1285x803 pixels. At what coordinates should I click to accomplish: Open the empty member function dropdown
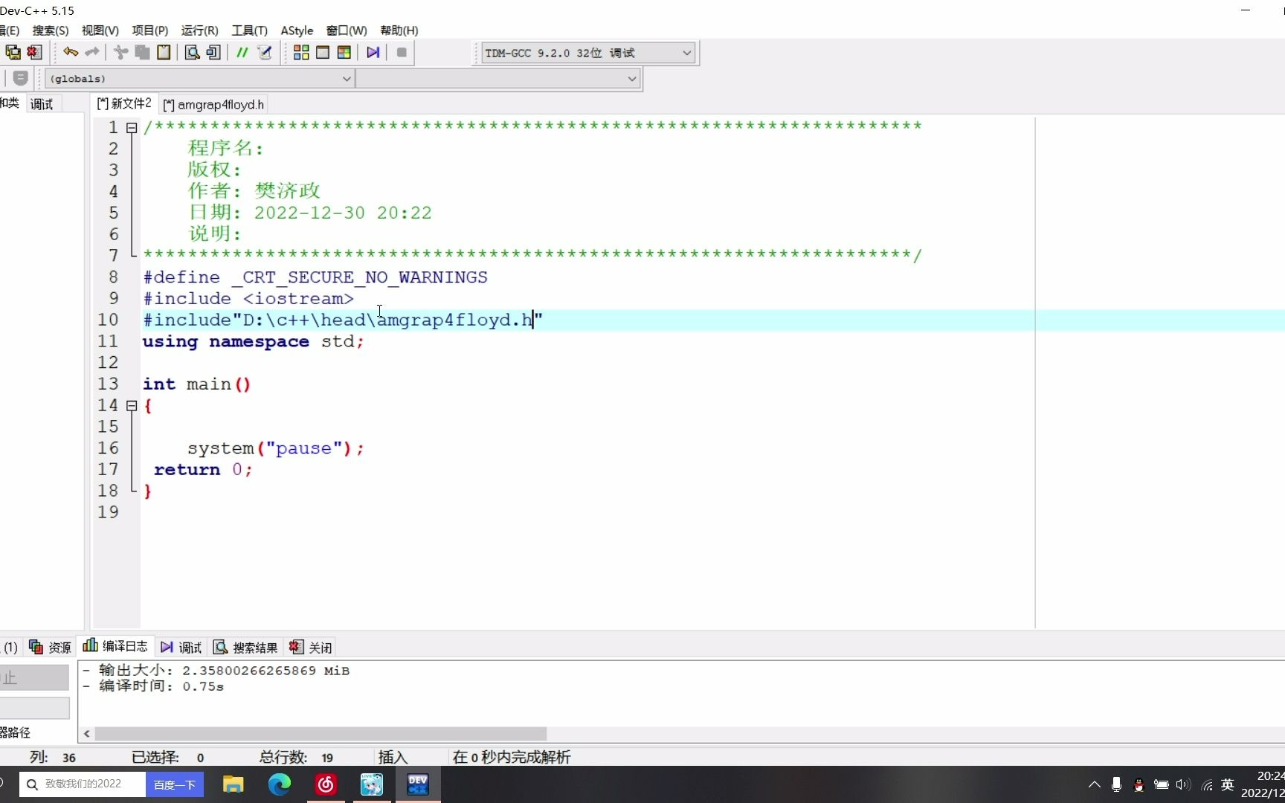[x=498, y=79]
